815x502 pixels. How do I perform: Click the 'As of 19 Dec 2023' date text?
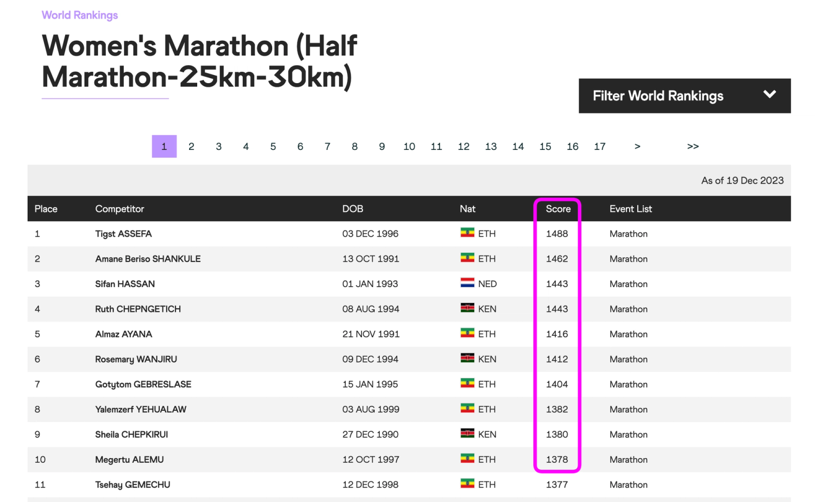742,180
